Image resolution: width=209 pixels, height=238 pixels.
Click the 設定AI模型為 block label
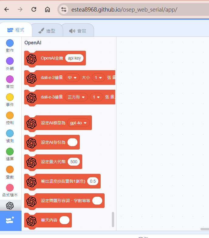[x=53, y=123]
